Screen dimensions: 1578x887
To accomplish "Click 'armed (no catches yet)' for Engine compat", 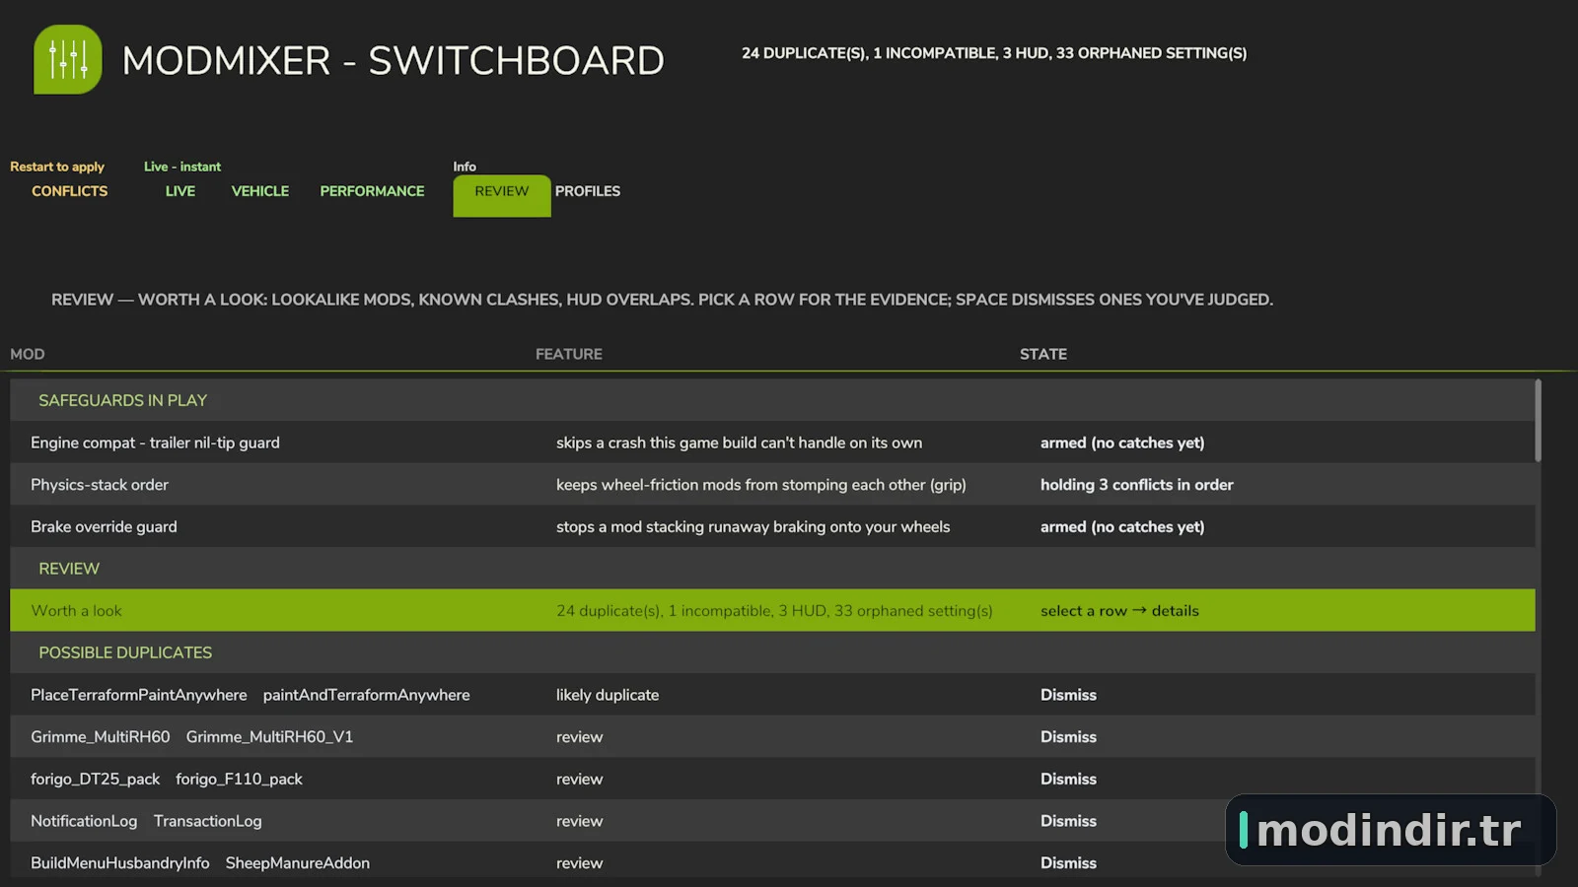I will (1122, 443).
